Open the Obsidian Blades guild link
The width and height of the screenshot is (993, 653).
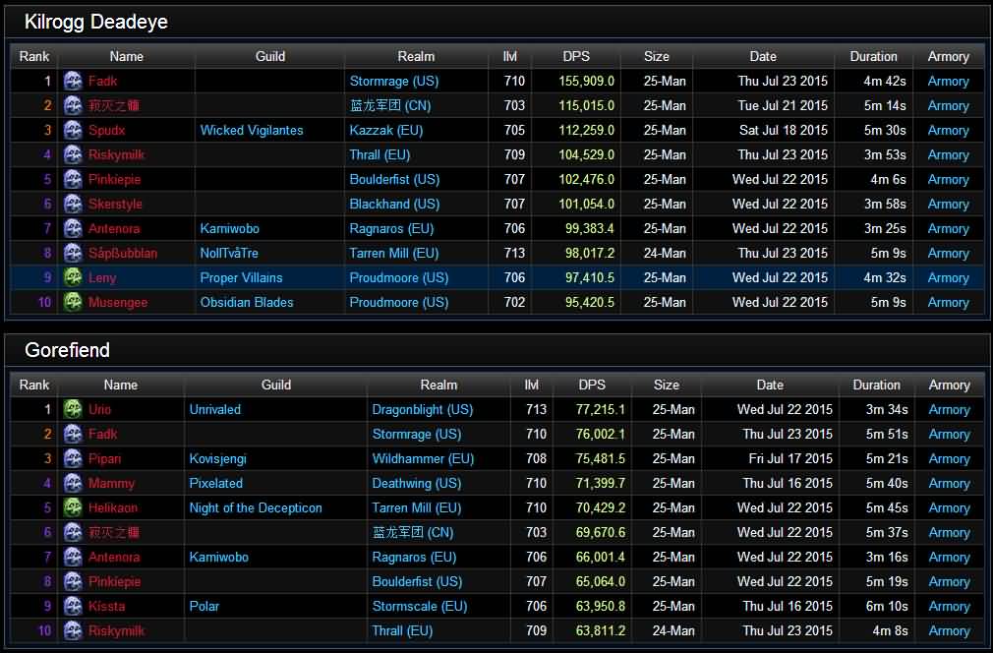tap(247, 302)
